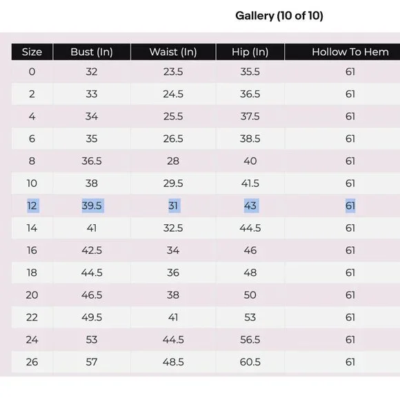Click hip value 60.5 in last row

tap(250, 362)
